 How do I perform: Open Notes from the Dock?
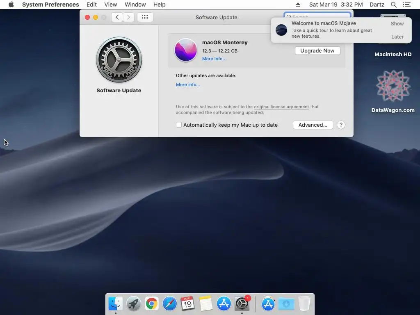[206, 304]
